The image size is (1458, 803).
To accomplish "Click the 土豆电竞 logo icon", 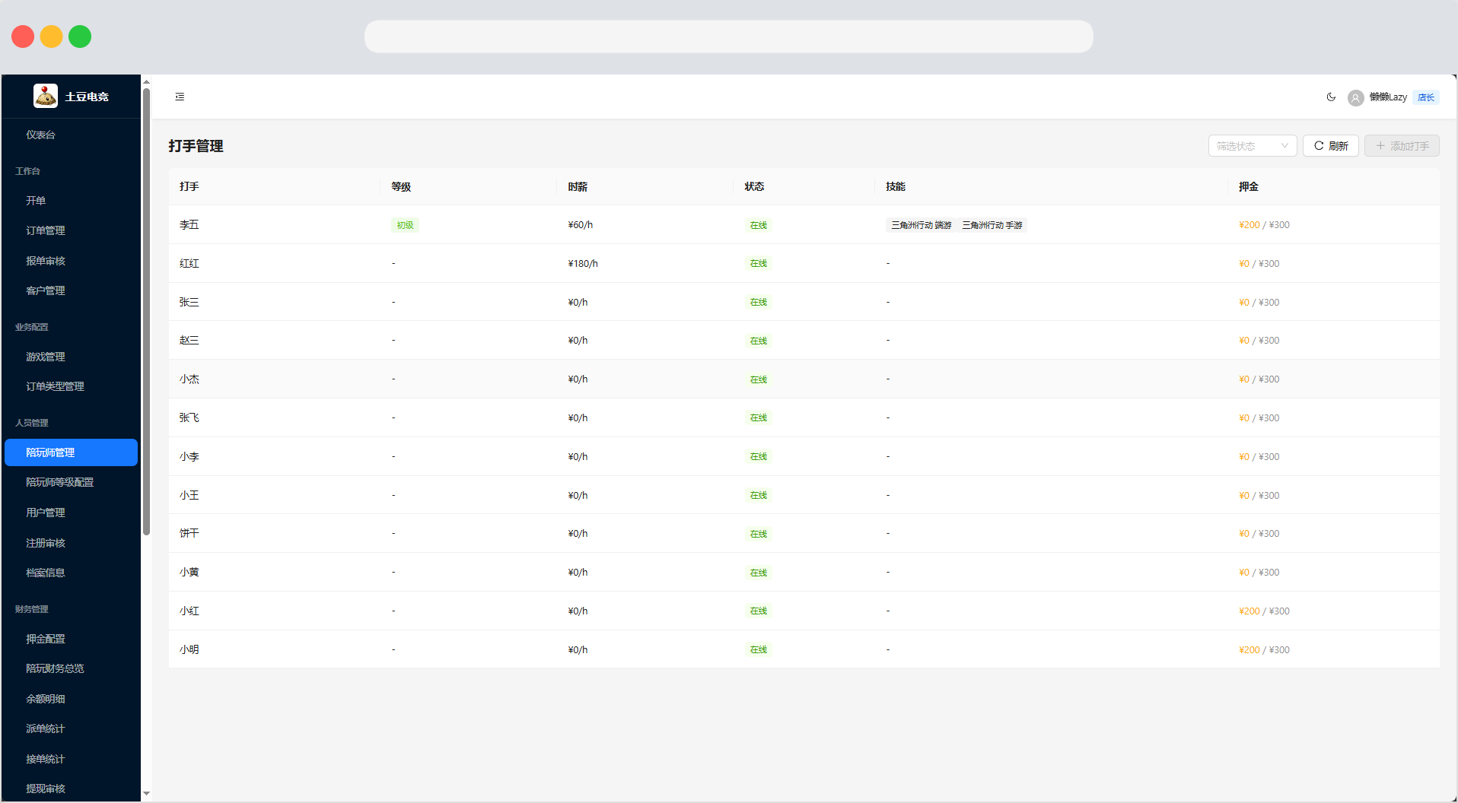I will click(x=46, y=96).
